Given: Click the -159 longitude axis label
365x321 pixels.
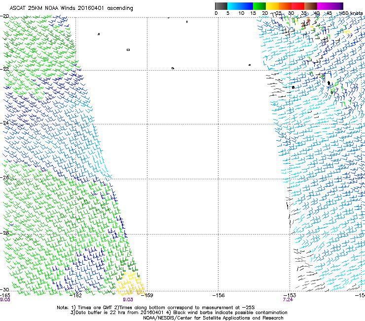Looking at the screenshot, I should (147, 295).
